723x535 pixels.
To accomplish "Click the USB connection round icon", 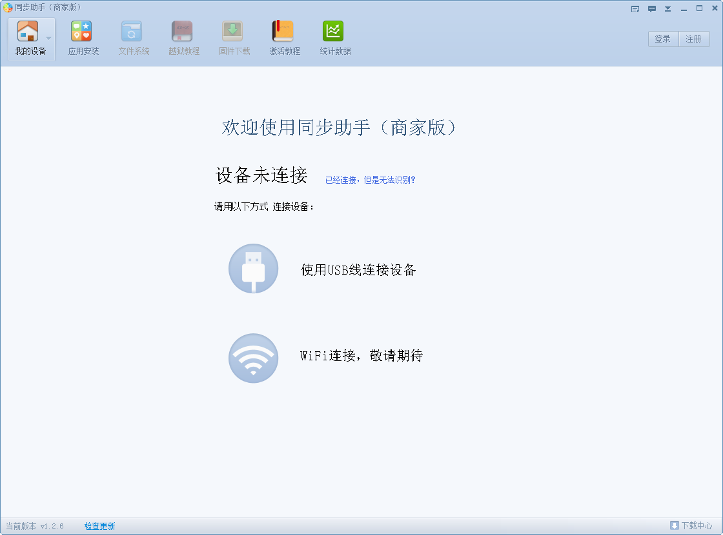I will (x=254, y=268).
